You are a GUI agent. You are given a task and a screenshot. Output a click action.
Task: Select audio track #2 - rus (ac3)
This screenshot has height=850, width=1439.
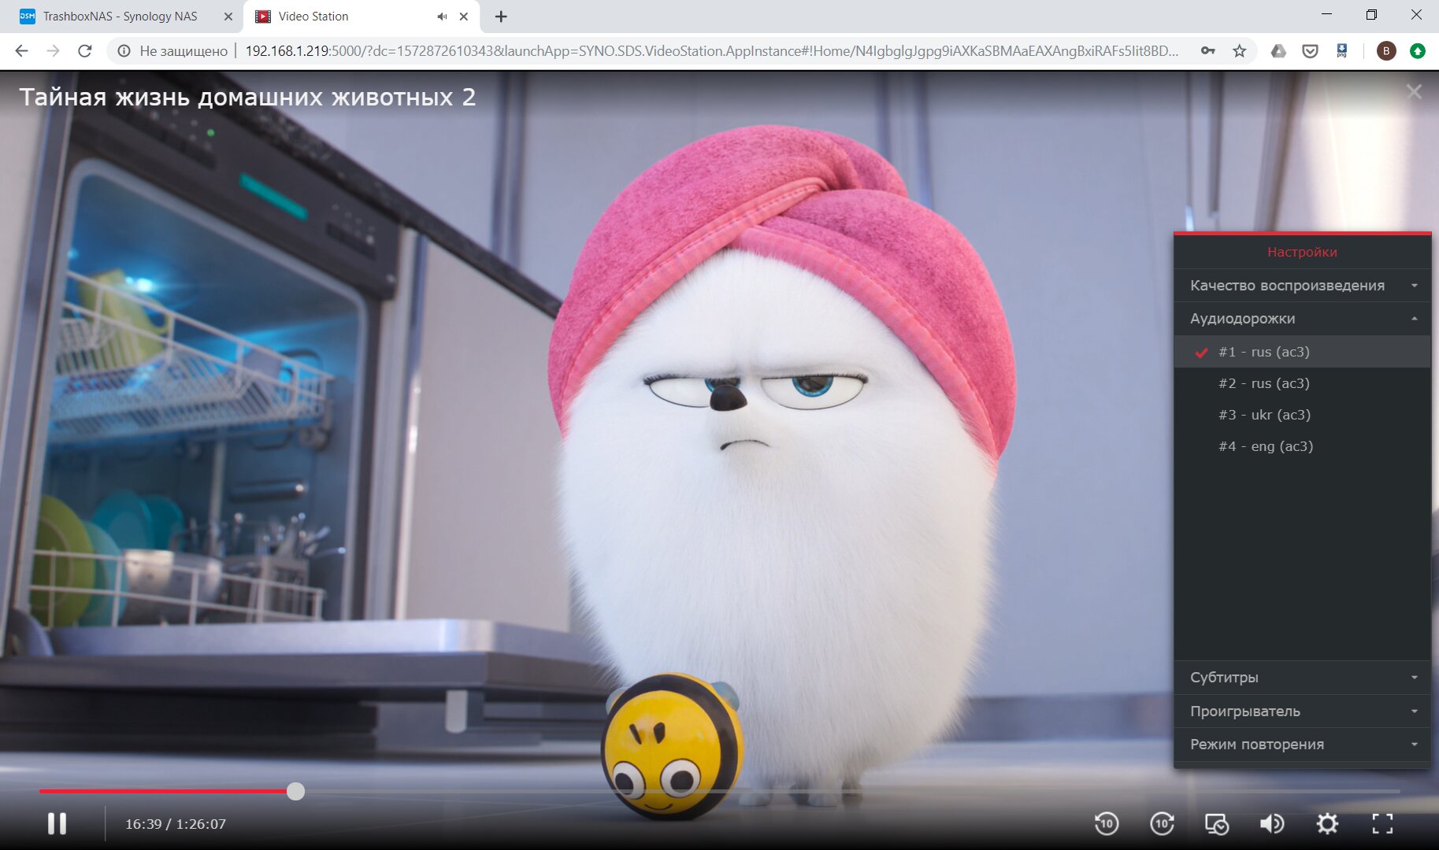point(1302,383)
